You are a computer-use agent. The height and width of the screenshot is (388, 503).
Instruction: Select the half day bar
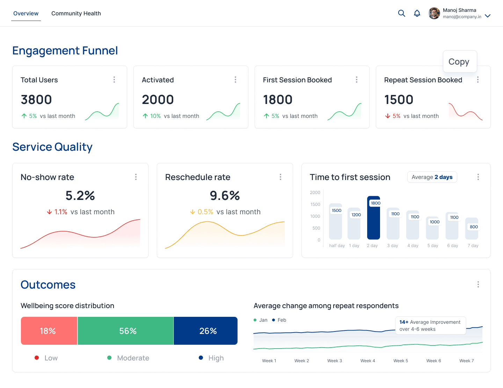click(x=335, y=221)
